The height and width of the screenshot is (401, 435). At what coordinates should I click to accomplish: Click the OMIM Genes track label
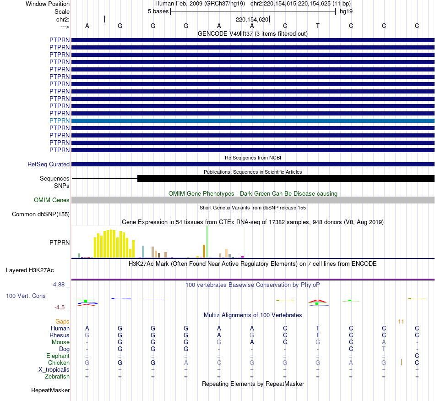51,200
